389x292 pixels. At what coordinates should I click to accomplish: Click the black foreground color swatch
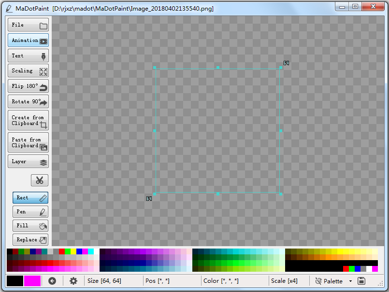click(x=15, y=281)
